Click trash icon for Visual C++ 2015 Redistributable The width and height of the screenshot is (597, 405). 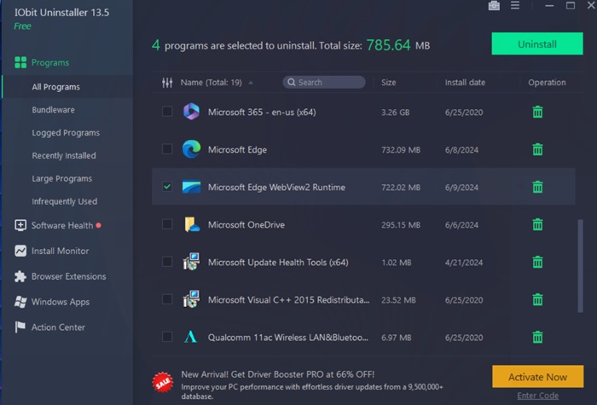click(537, 299)
